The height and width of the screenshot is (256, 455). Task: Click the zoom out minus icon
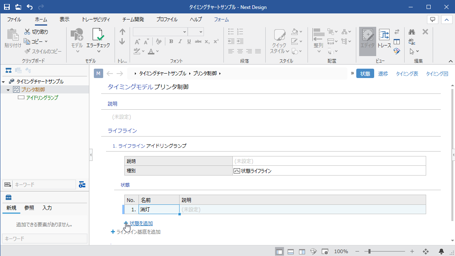(357, 252)
